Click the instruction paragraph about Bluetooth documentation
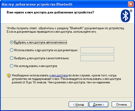Screen dimensions: 135x111 click(x=65, y=30)
